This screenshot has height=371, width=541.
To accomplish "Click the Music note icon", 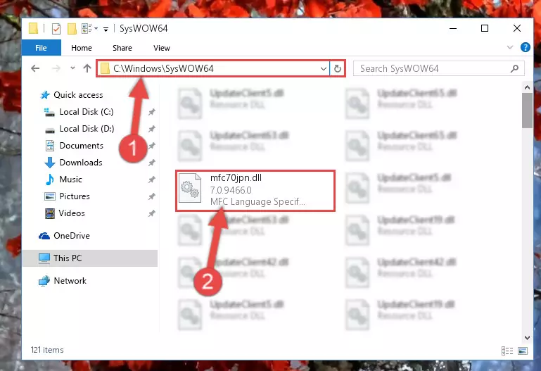I will click(x=50, y=180).
